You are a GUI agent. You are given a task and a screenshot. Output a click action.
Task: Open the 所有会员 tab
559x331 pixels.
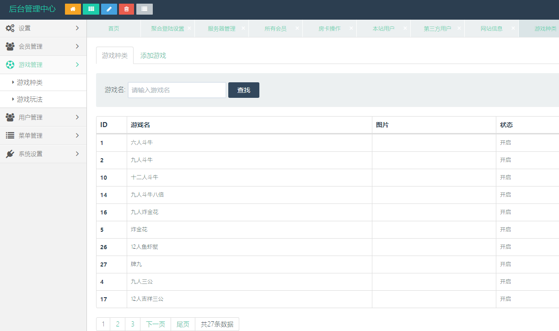[275, 28]
